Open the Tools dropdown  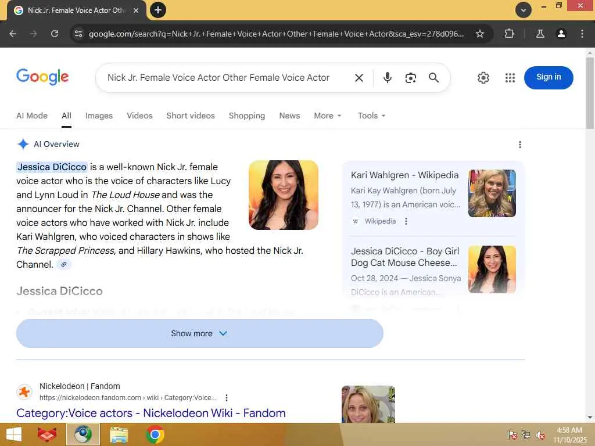tap(371, 116)
